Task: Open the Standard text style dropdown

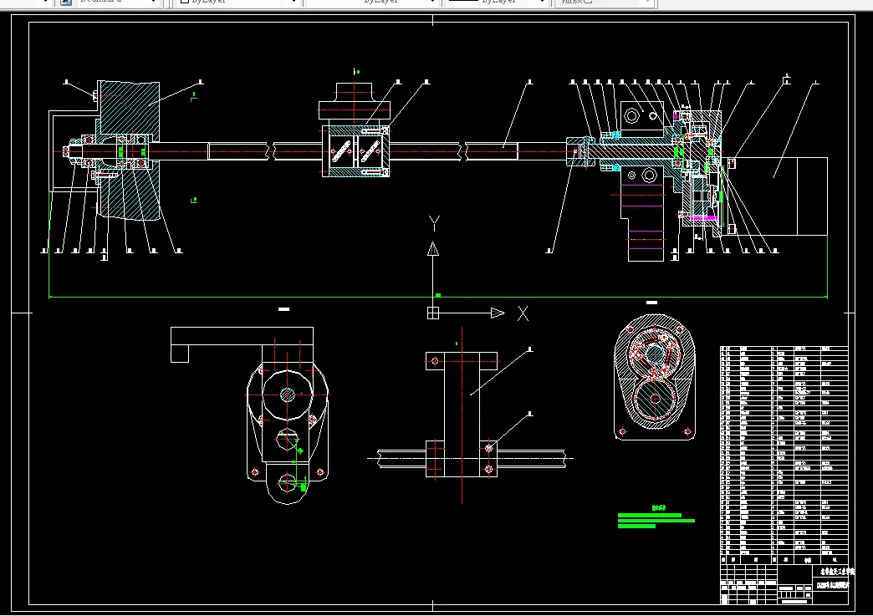Action: 153,3
